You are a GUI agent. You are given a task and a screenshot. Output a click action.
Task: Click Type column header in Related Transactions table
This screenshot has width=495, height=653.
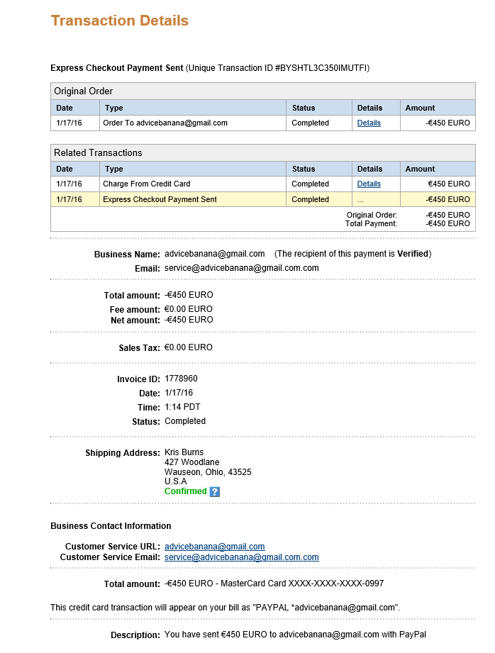pyautogui.click(x=113, y=169)
